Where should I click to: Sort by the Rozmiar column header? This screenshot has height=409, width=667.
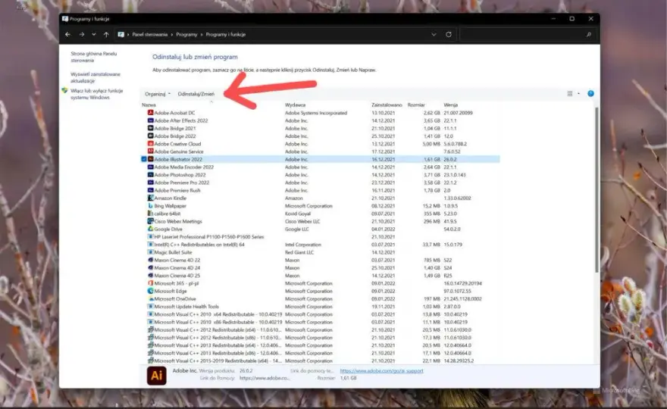pyautogui.click(x=416, y=105)
